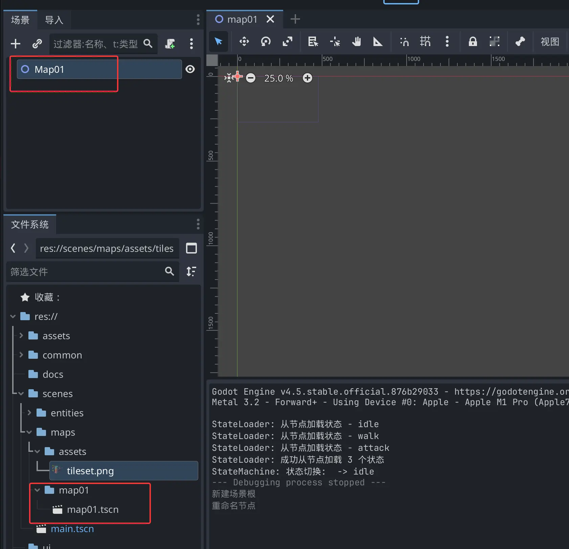Select the Ruler measuring tool

[378, 42]
